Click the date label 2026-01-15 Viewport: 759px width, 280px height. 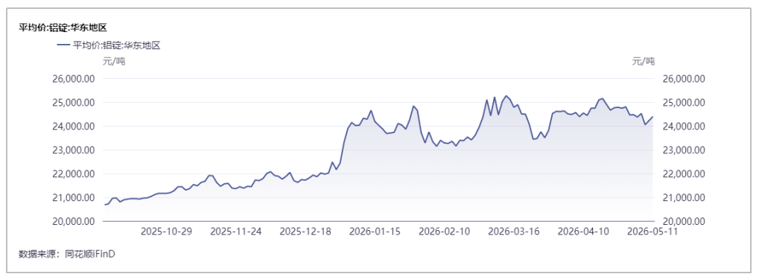(x=375, y=232)
